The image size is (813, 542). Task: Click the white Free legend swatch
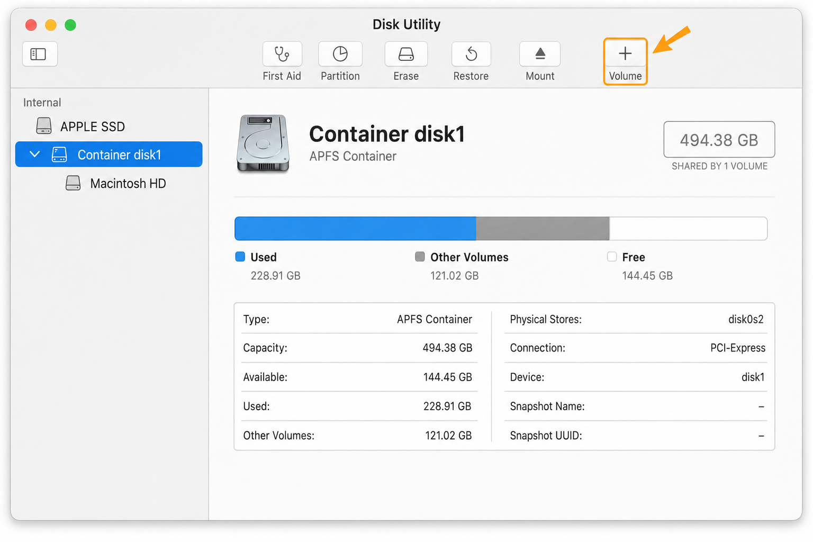(612, 257)
